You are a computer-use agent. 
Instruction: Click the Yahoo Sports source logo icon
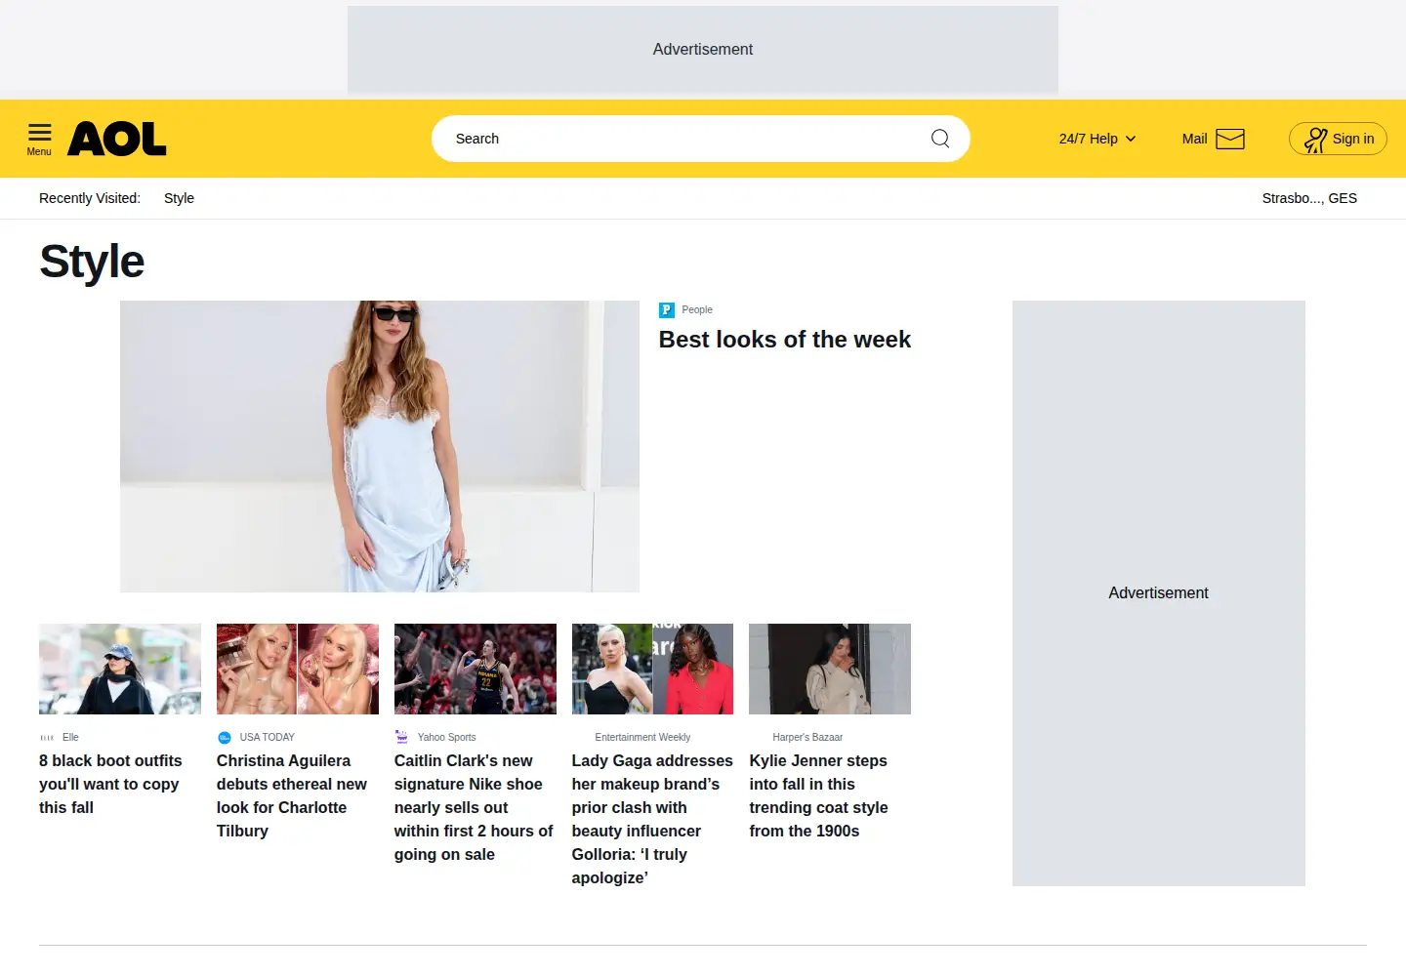point(401,737)
